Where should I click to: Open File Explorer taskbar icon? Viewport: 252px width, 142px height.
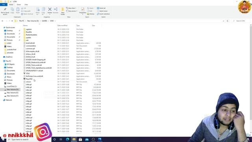tap(74, 139)
